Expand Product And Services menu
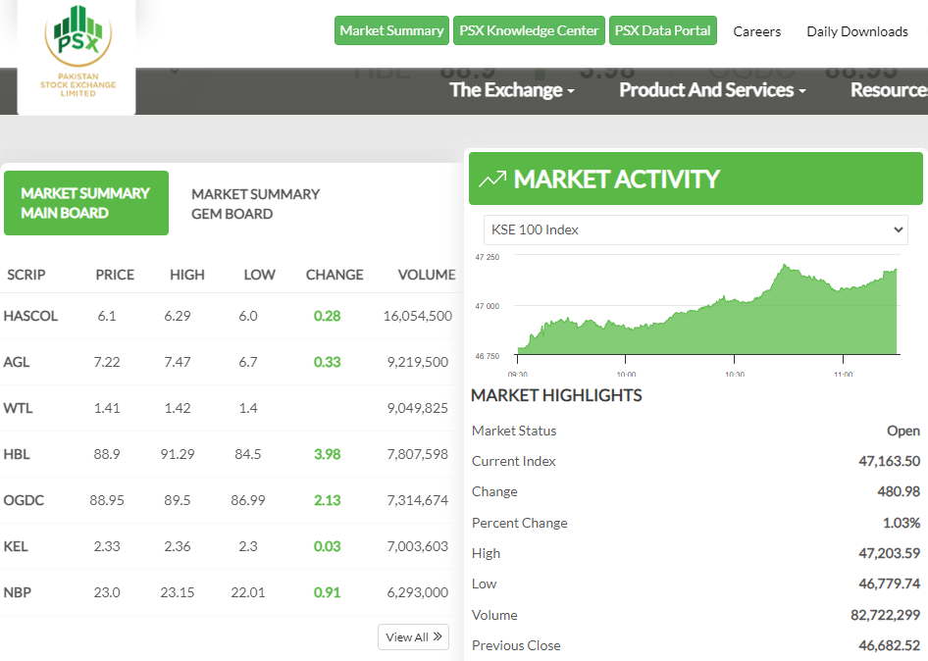 [712, 90]
